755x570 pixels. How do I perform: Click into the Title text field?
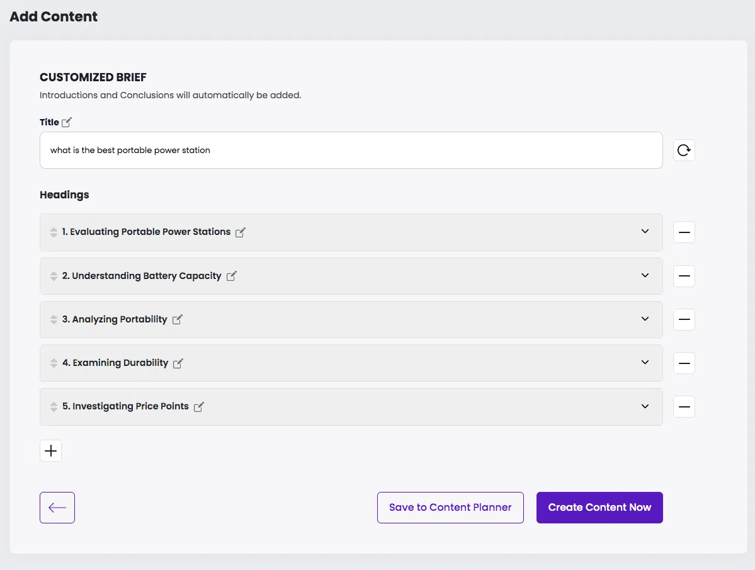point(351,151)
